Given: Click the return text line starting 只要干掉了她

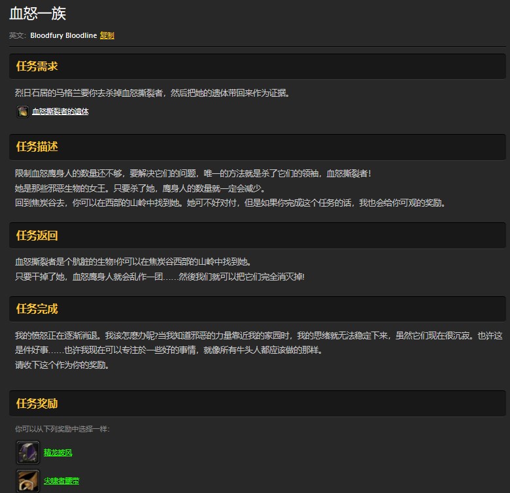Looking at the screenshot, I should pos(160,277).
